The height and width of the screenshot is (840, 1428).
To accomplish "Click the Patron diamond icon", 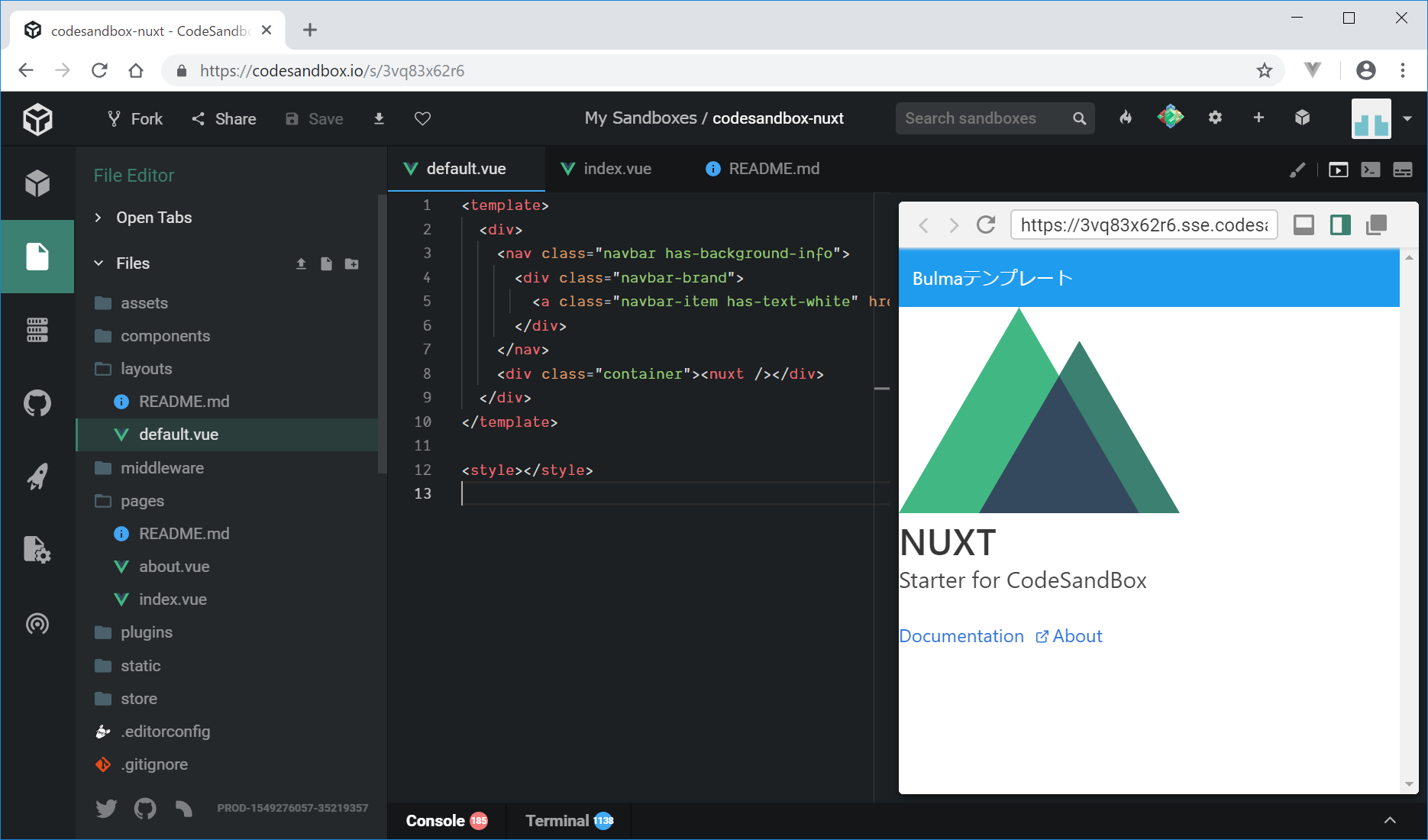I will (1170, 118).
